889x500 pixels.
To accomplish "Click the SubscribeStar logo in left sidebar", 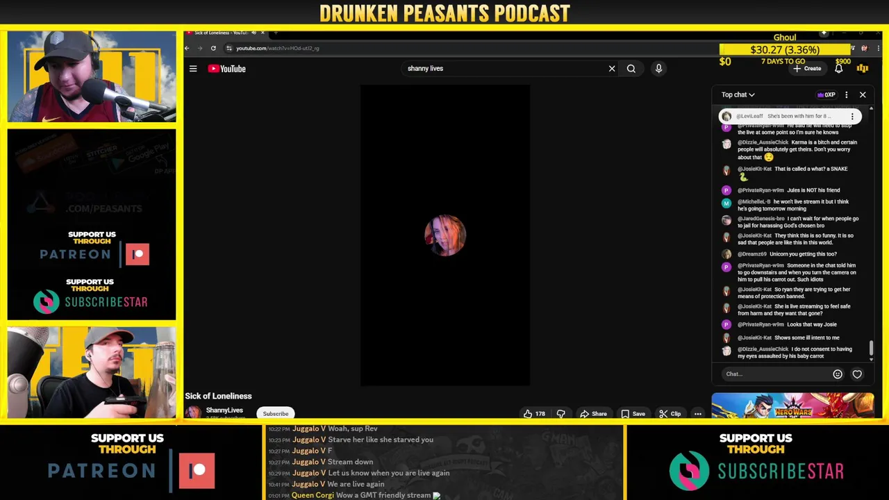I will [90, 301].
